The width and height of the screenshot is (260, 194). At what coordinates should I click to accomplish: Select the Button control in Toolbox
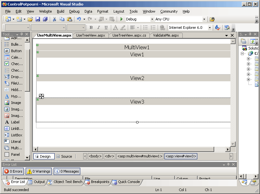tap(13, 51)
